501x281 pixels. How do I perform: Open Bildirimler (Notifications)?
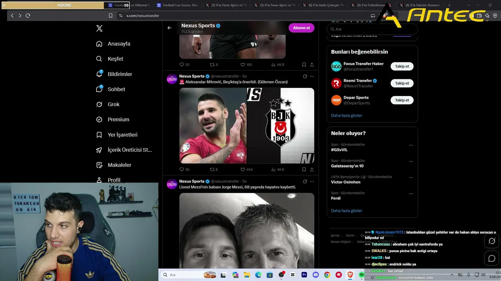114,74
